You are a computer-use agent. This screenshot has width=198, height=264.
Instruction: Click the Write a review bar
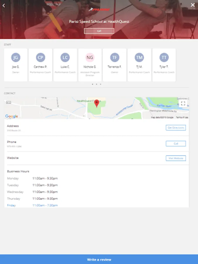click(x=99, y=259)
